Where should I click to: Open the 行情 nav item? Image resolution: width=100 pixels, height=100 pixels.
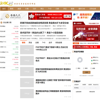point(27,9)
